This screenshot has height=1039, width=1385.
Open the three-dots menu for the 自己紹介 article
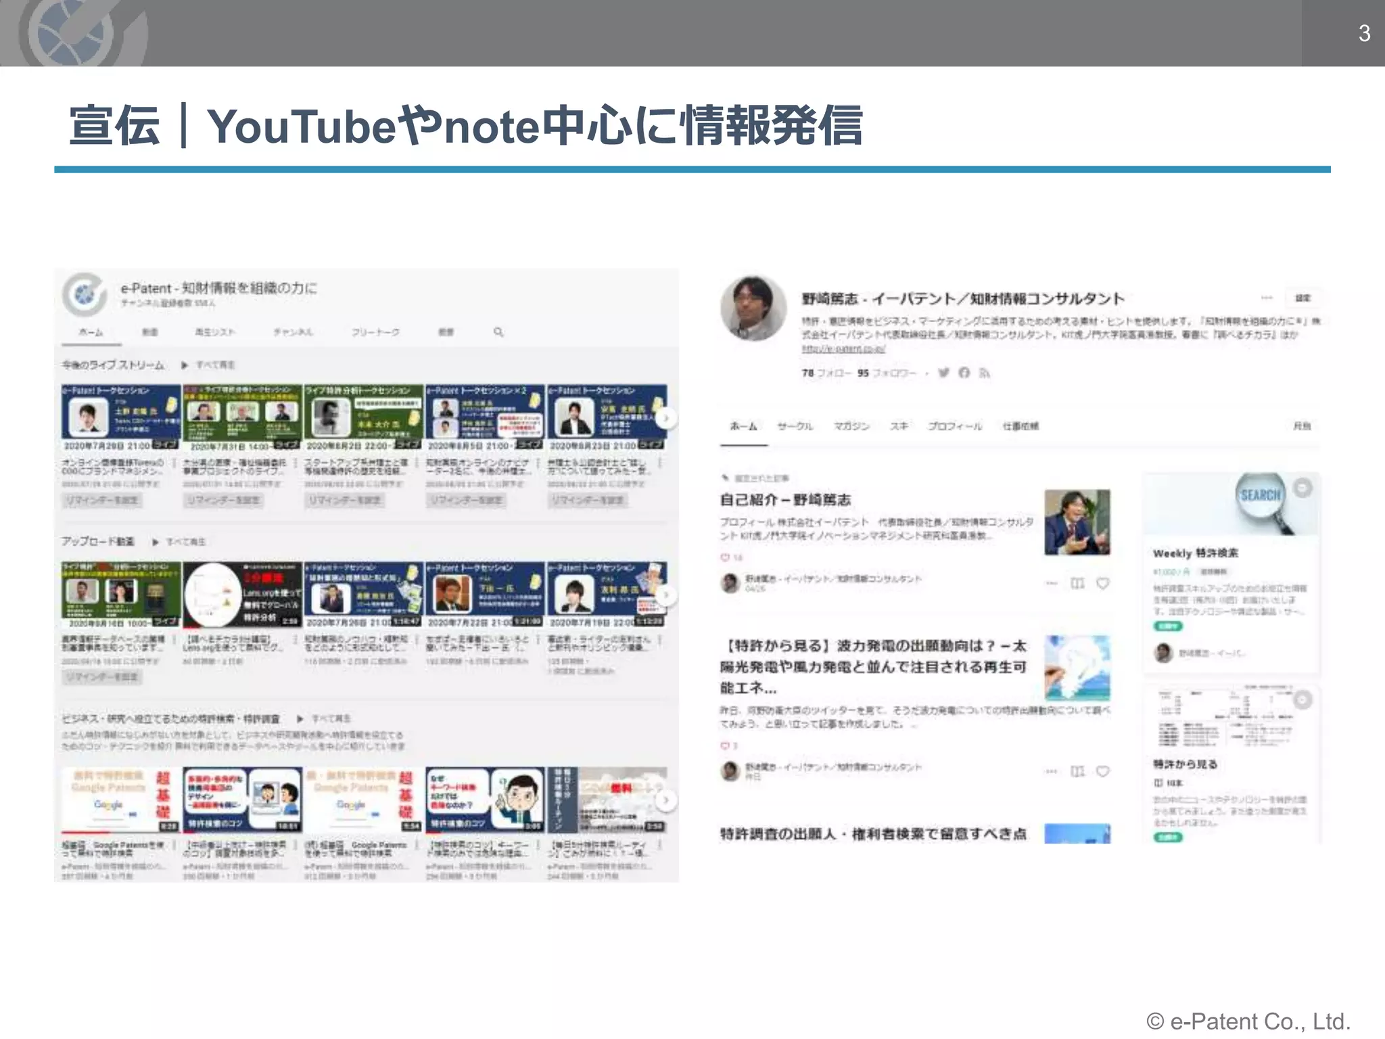1052,583
